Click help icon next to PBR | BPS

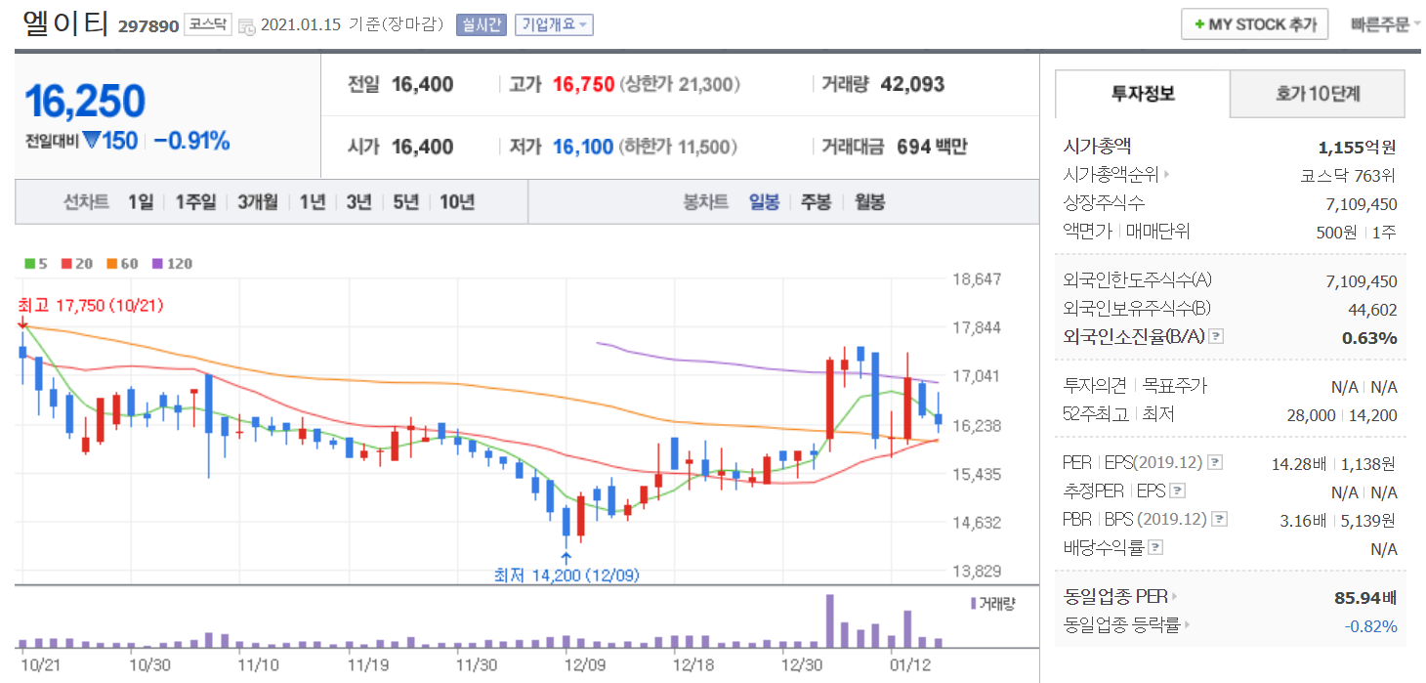tap(1220, 520)
